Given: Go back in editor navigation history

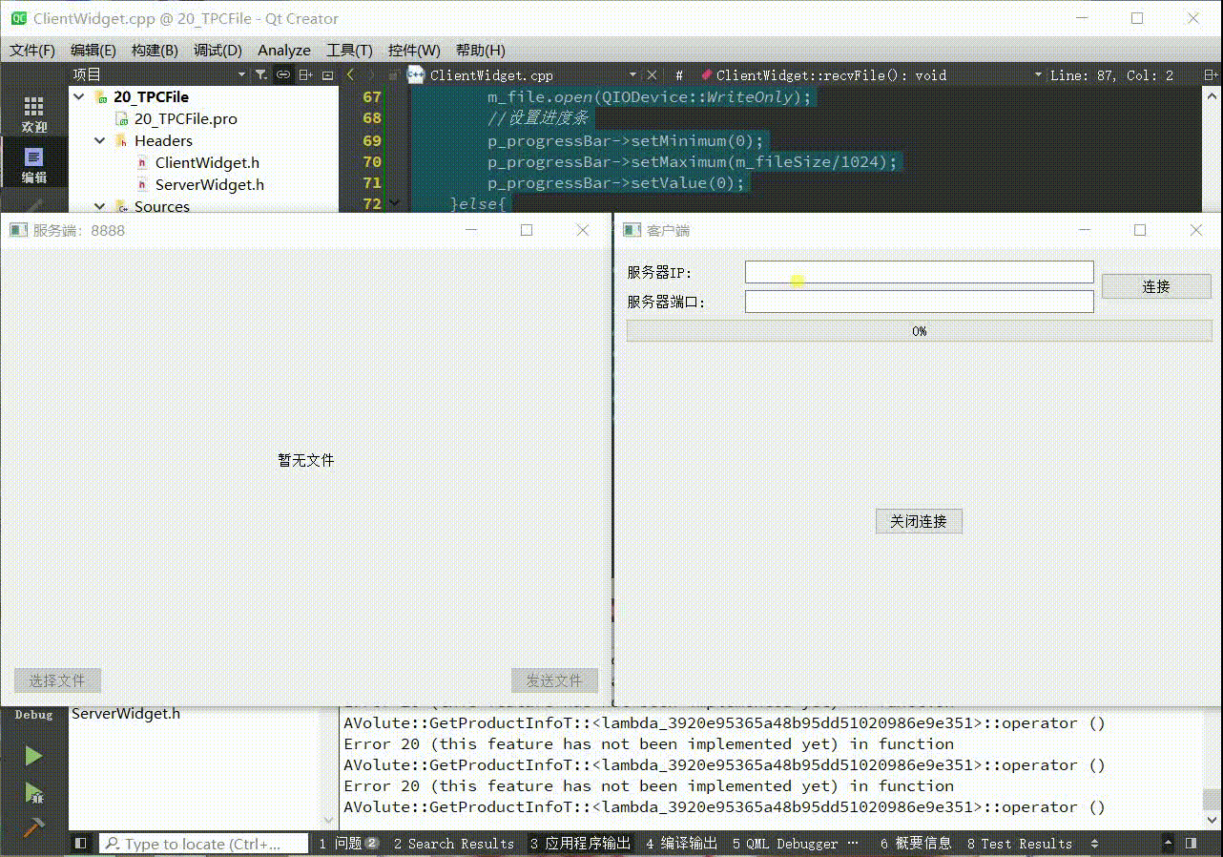Looking at the screenshot, I should [x=350, y=74].
